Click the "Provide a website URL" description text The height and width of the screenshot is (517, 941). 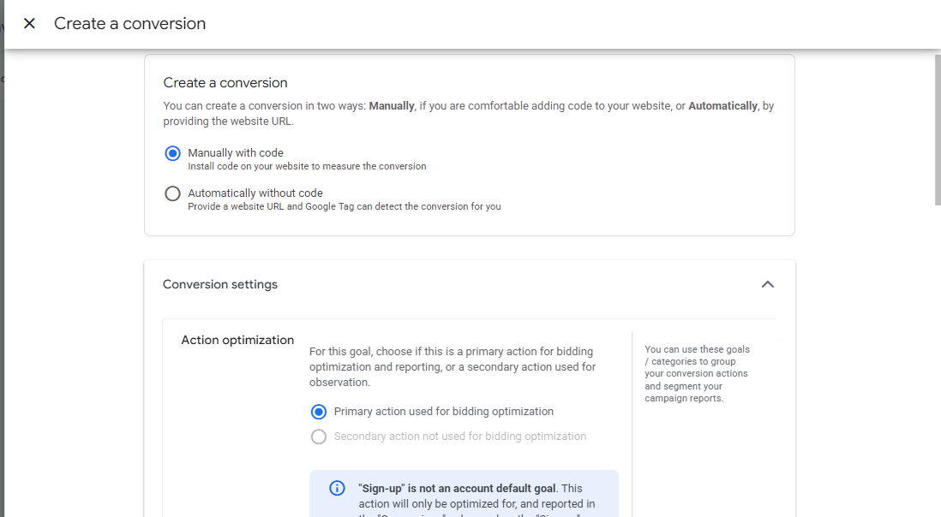pyautogui.click(x=344, y=206)
